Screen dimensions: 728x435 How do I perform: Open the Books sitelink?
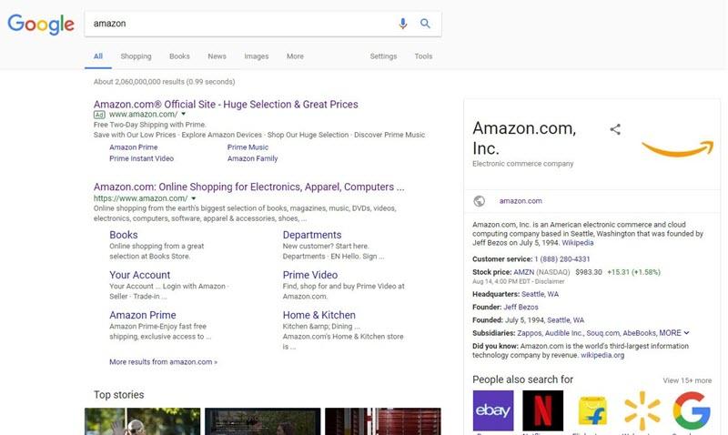point(124,235)
